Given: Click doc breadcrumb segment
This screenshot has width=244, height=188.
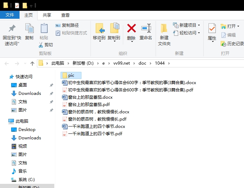Looking at the screenshot, I should click(x=142, y=63).
